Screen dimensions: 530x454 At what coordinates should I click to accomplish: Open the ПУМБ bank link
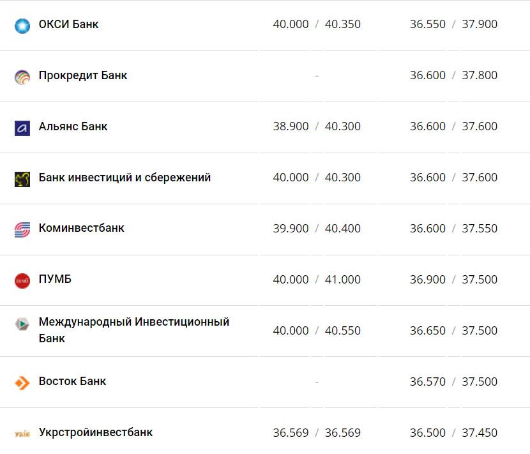pos(55,279)
